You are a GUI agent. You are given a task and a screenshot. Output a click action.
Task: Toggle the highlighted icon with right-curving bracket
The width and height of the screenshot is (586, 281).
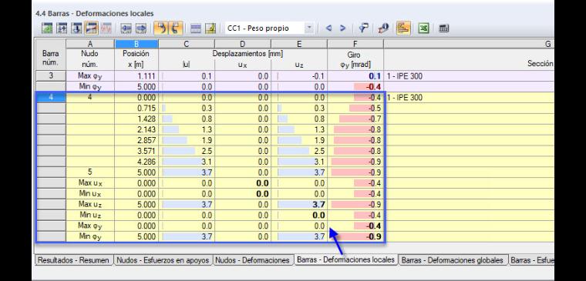pos(175,28)
